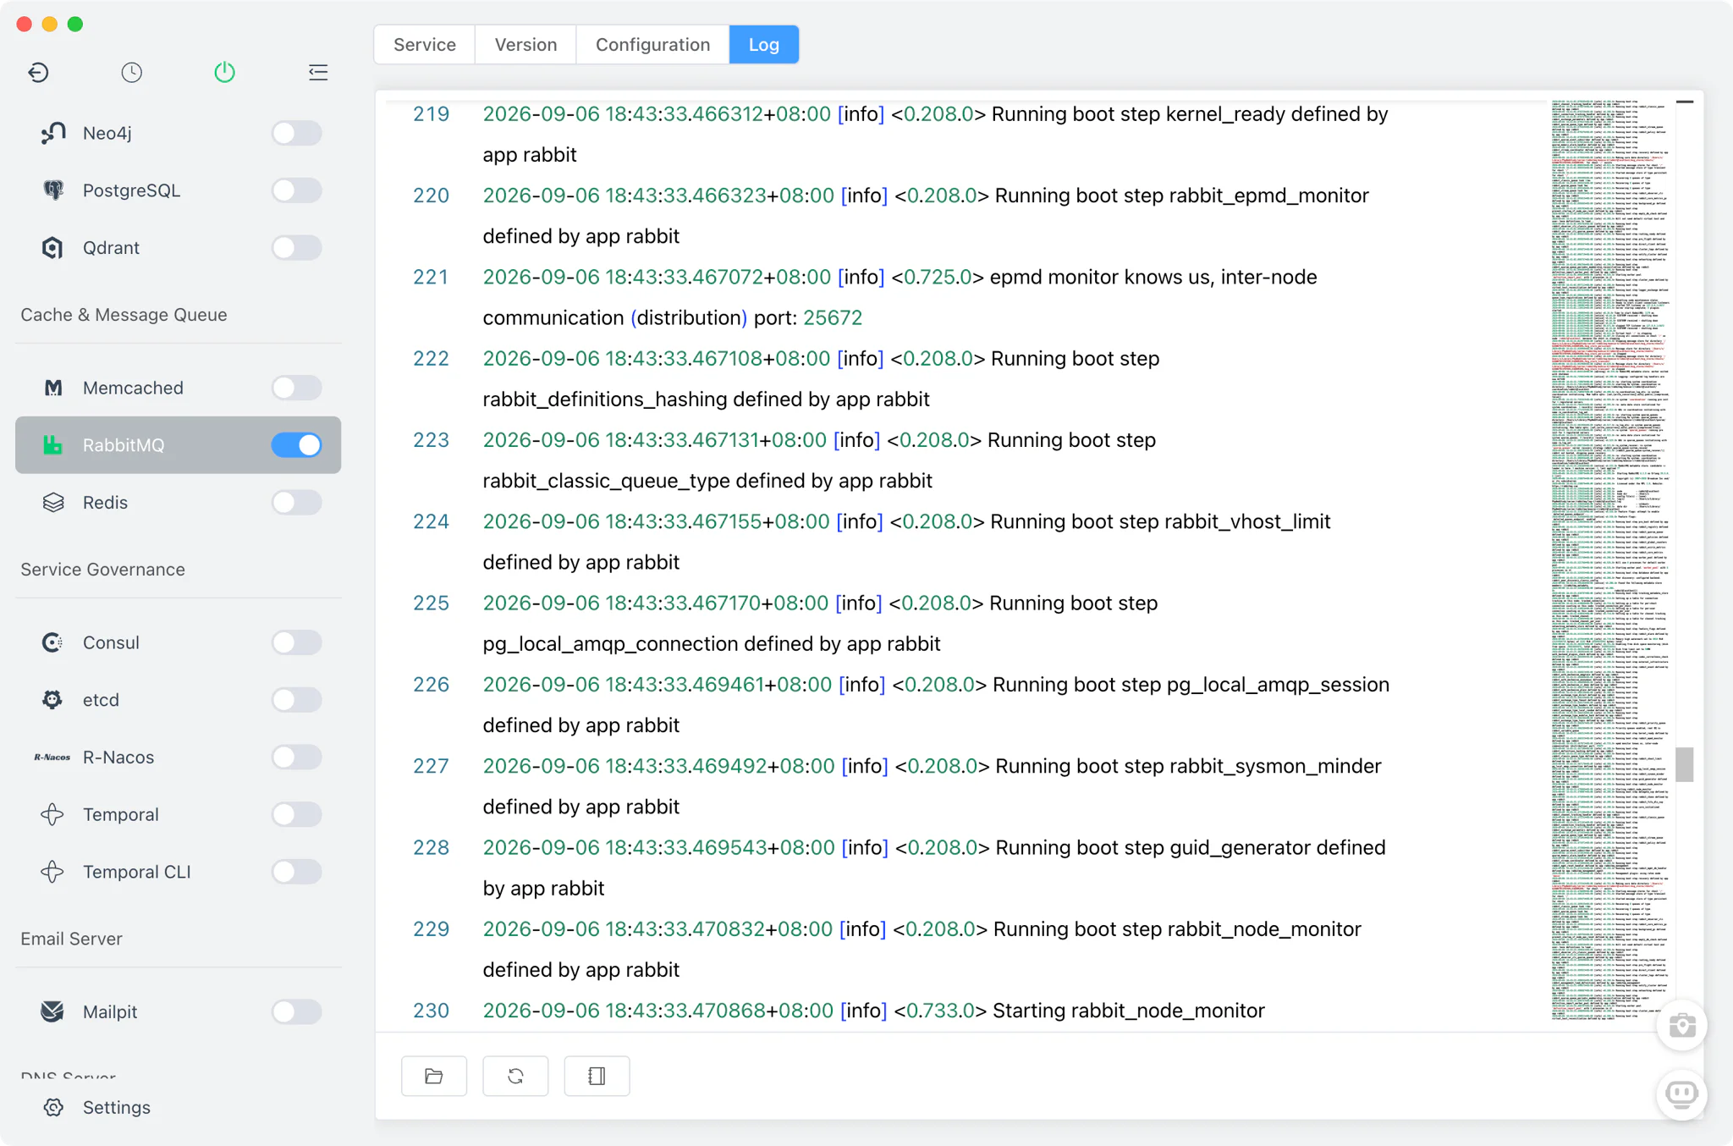Click the green power icon
This screenshot has height=1146, width=1733.
(x=224, y=73)
